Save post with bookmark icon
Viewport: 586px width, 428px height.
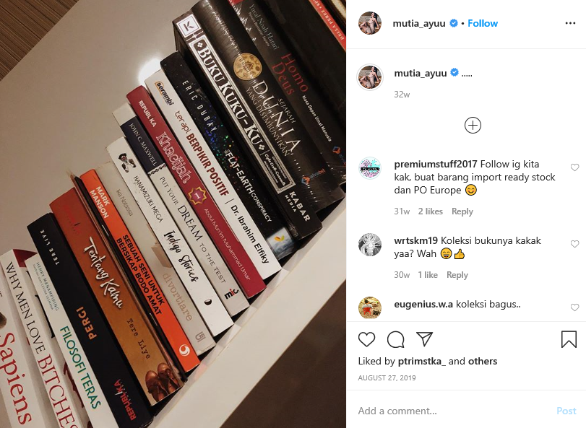pos(569,339)
